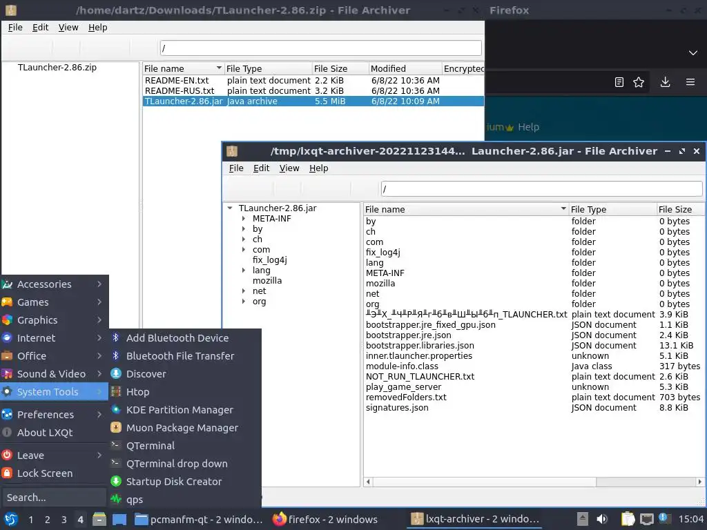The height and width of the screenshot is (530, 707).
Task: Sort by File Type in jar archiver
Action: (x=612, y=210)
